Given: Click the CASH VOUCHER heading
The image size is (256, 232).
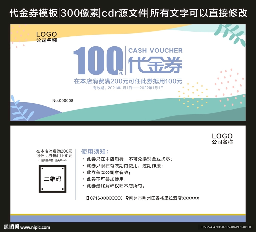Looking at the screenshot, I should coord(155,50).
